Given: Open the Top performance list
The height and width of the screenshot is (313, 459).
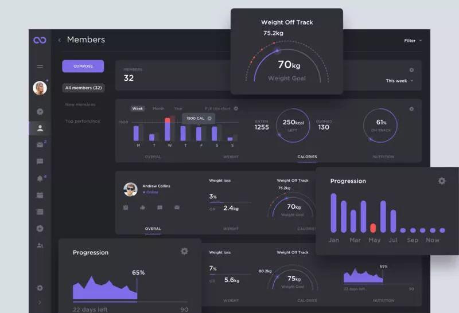Looking at the screenshot, I should click(83, 121).
